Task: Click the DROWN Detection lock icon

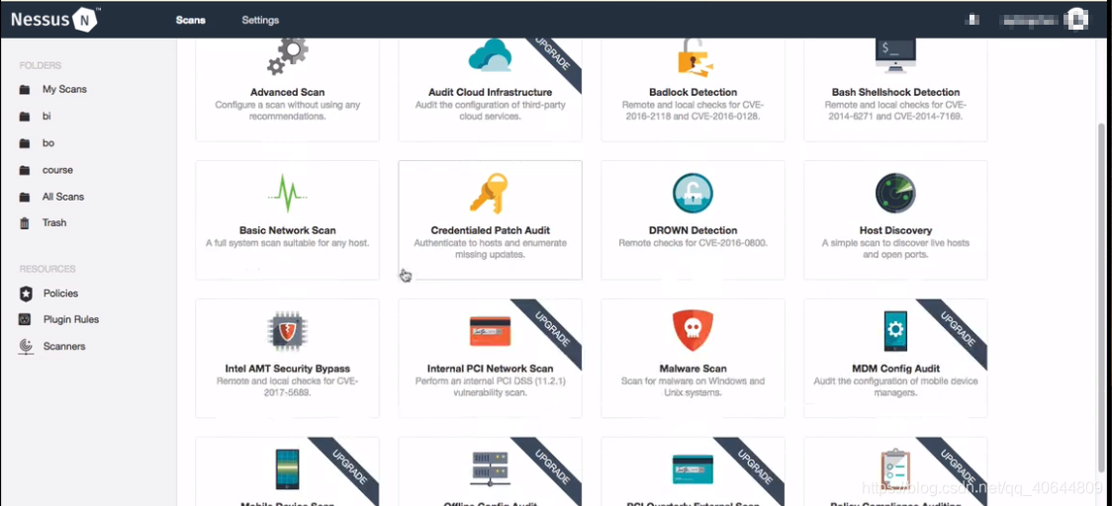Action: coord(693,193)
